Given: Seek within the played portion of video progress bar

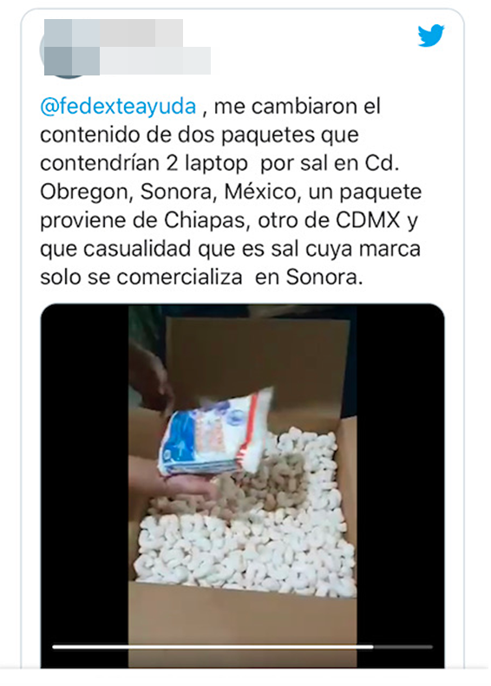Looking at the screenshot, I should 213,647.
